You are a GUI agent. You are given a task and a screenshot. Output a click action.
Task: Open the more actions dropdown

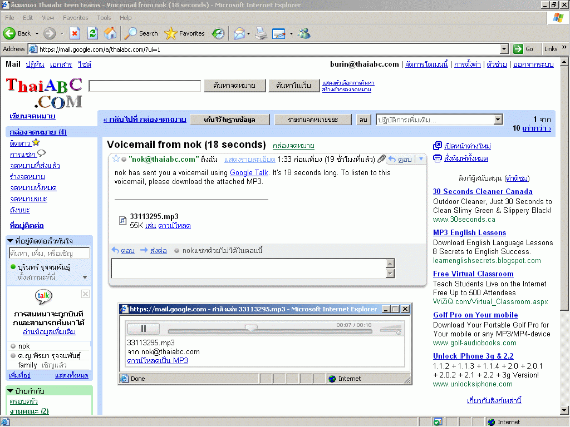coord(439,120)
